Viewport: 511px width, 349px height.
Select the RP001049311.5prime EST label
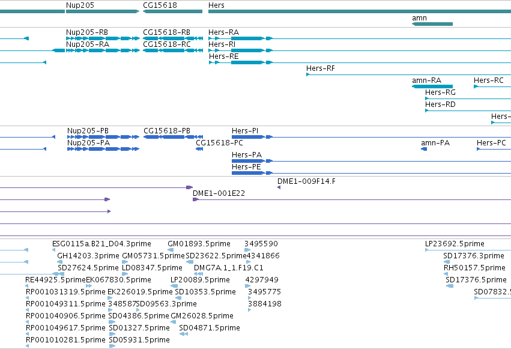pos(66,304)
